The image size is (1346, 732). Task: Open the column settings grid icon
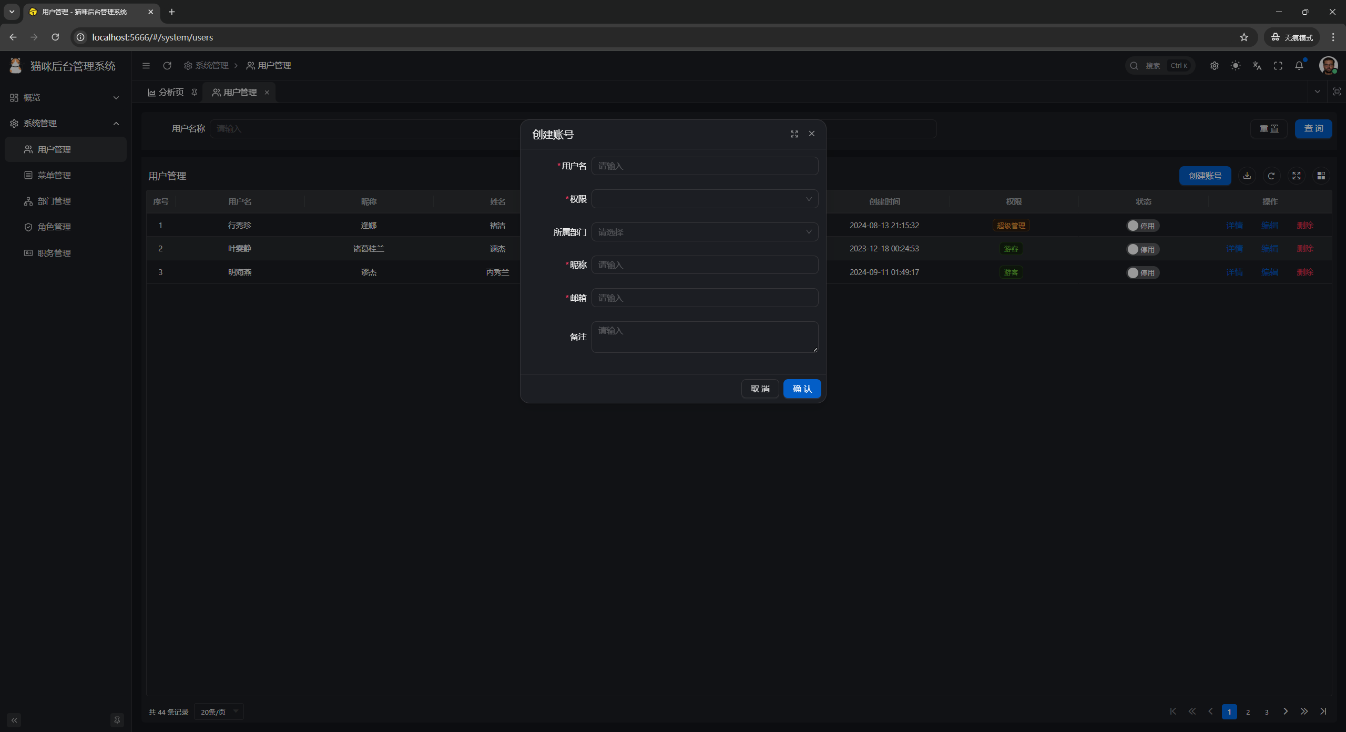[1321, 176]
